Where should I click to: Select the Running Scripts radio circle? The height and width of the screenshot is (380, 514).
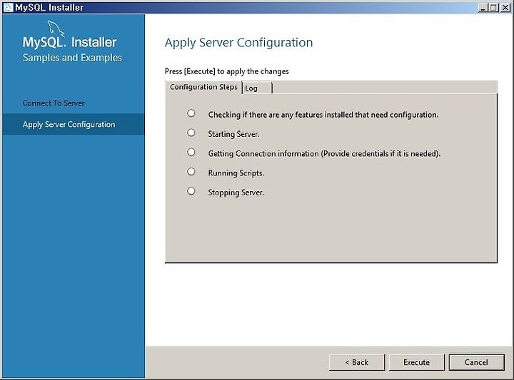[x=191, y=172]
